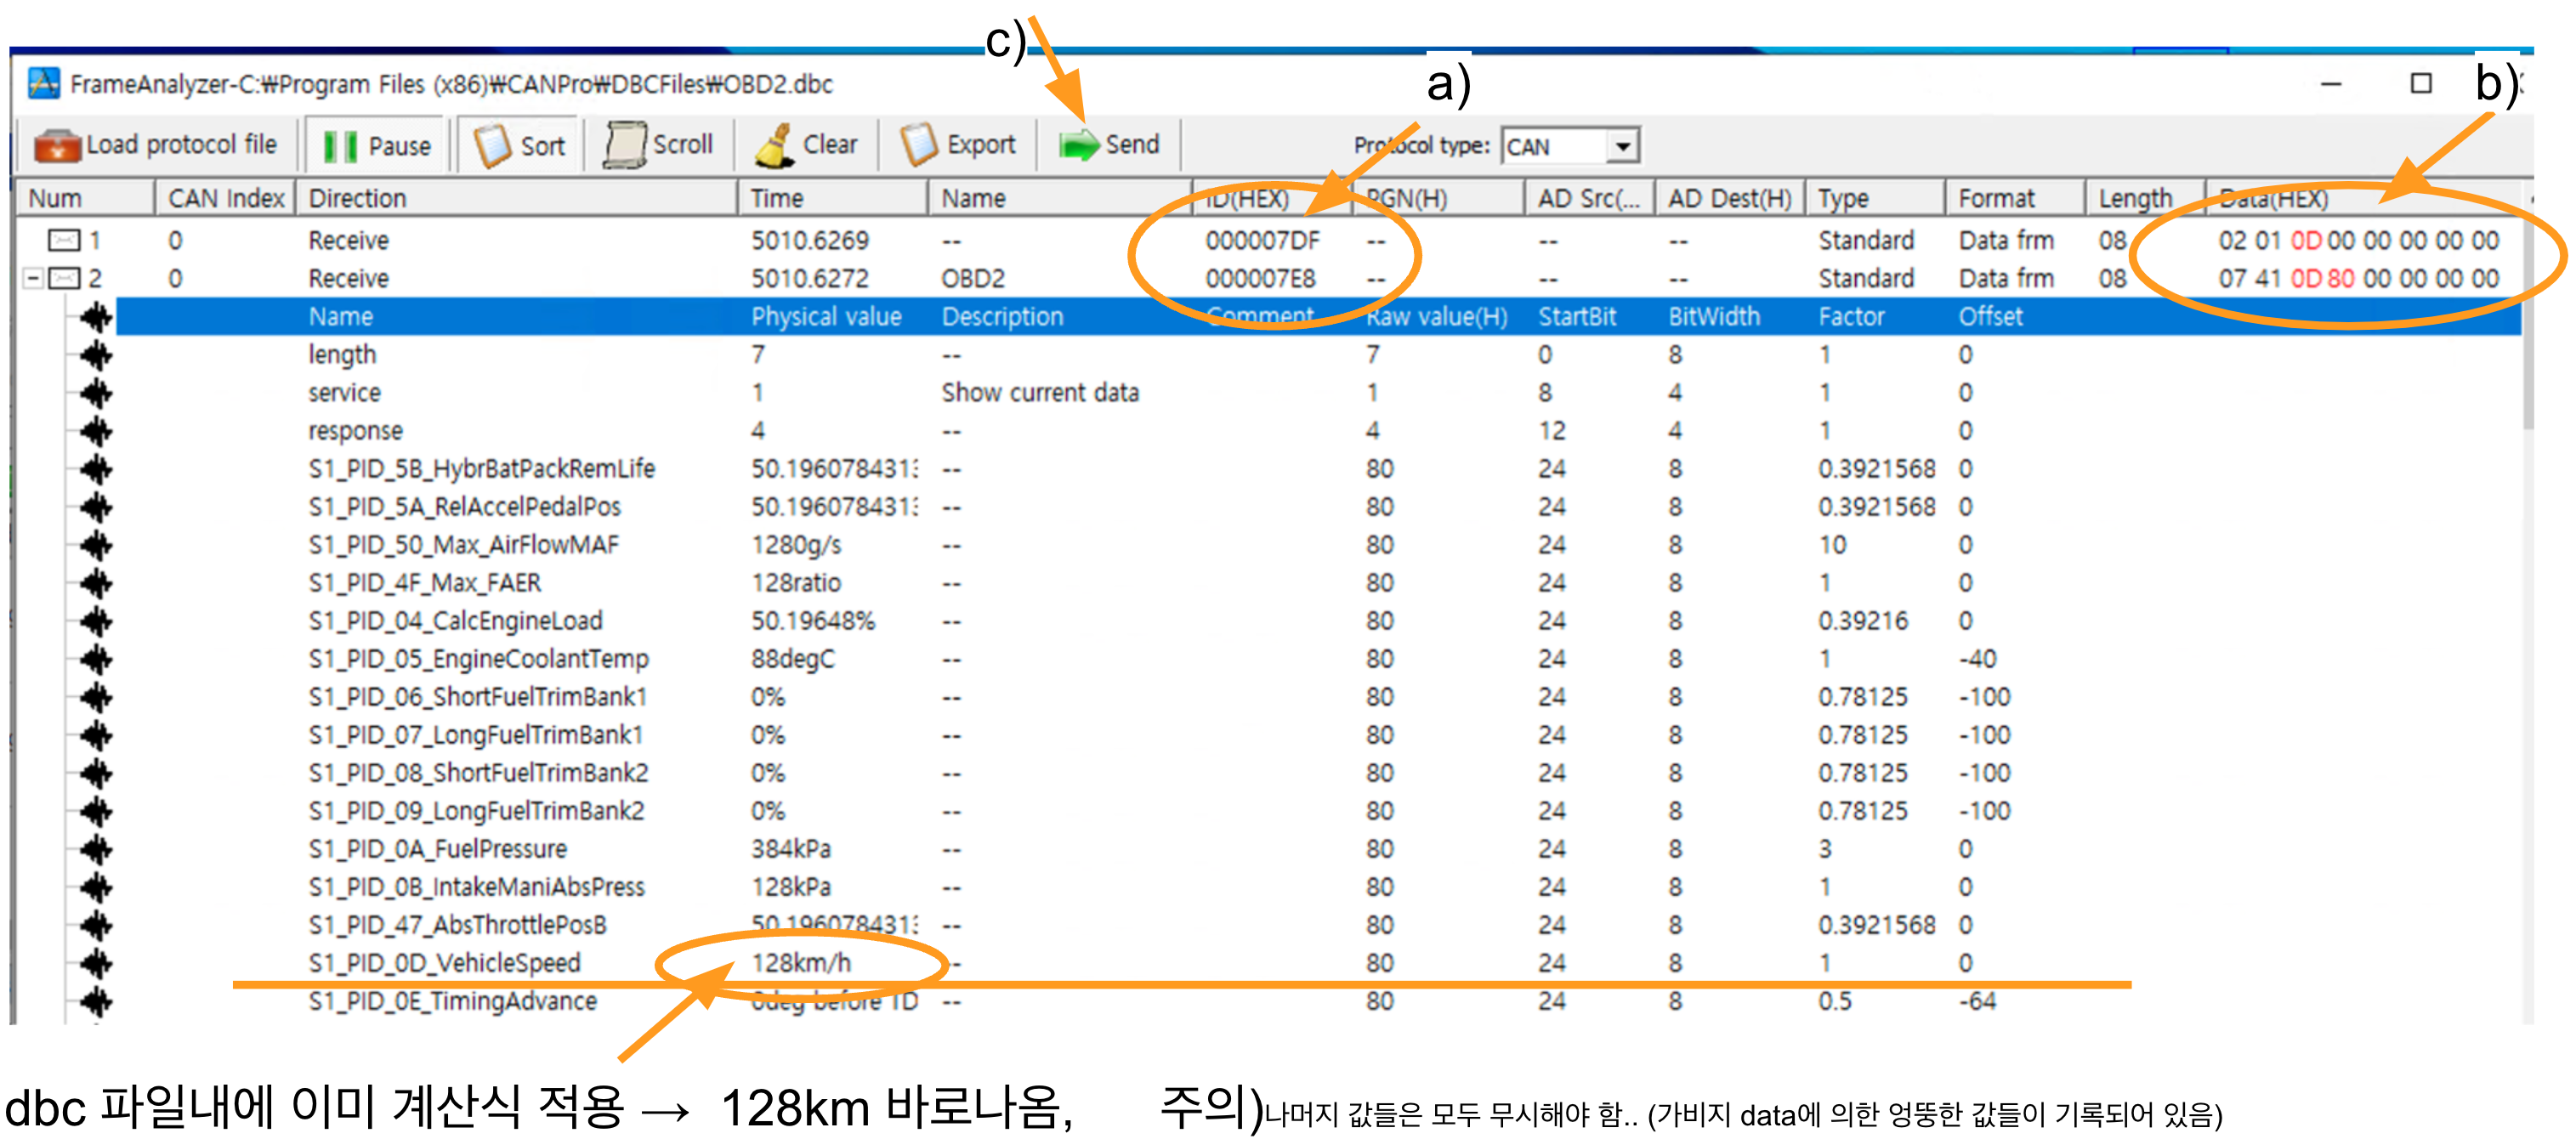Click the Sort toolbar icon
The image size is (2576, 1139).
492,146
